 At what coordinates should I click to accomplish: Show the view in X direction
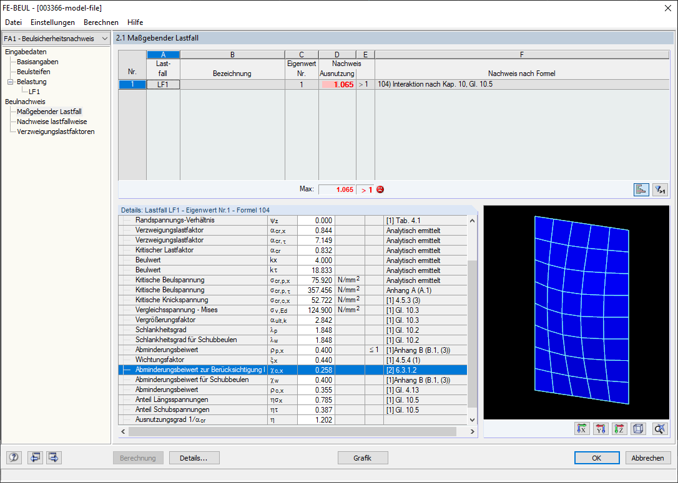(x=582, y=429)
